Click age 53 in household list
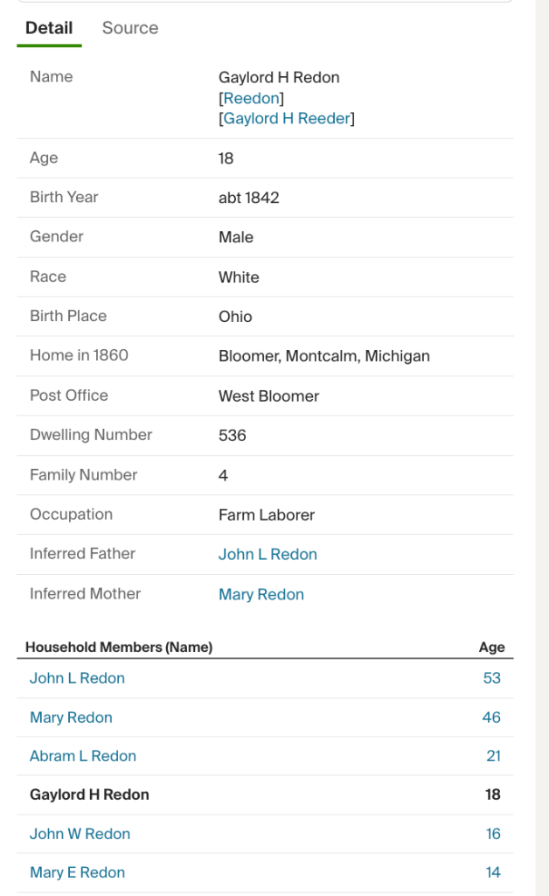Screen dimensions: 549x896 click(x=491, y=678)
